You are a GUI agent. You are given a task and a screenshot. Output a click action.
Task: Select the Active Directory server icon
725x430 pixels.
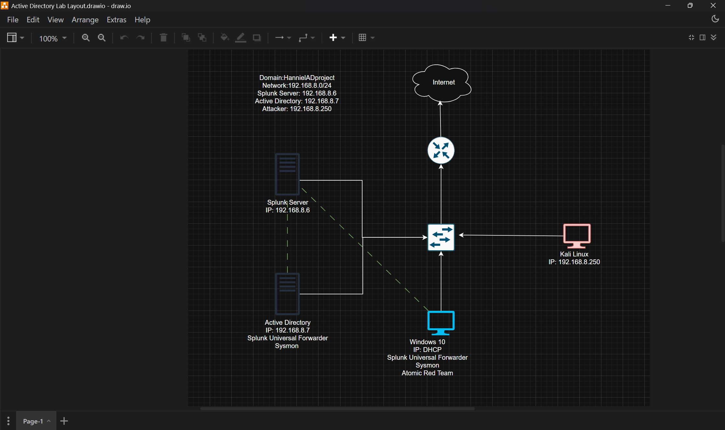coord(287,294)
